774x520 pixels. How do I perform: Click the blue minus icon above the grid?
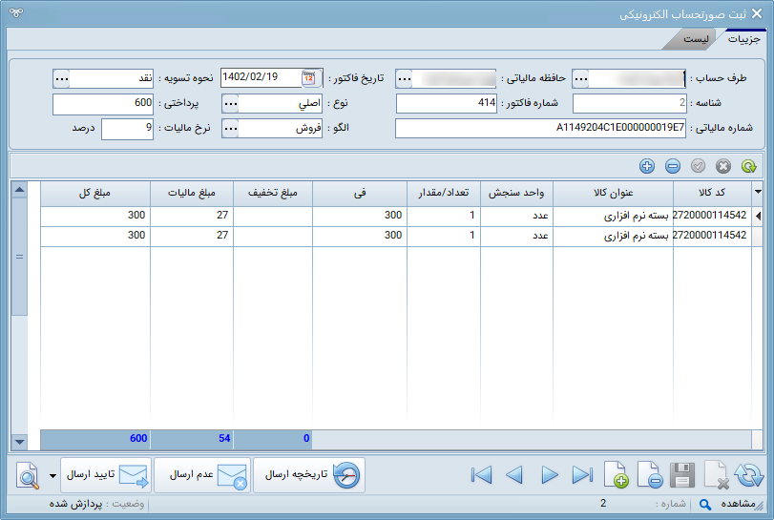click(673, 166)
